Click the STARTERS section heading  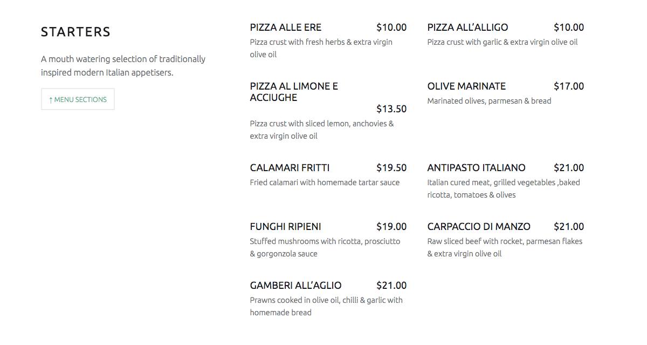(x=75, y=32)
